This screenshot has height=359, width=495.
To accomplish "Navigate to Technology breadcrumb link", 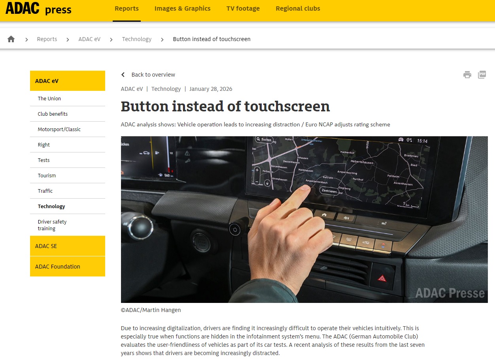I will click(136, 39).
